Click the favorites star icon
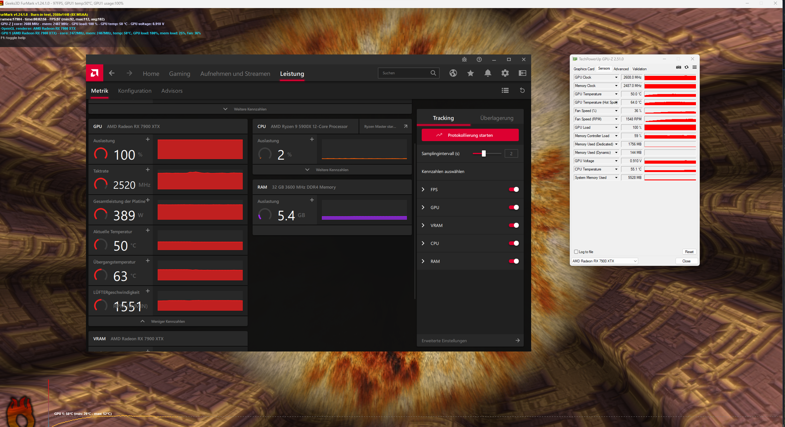Viewport: 785px width, 427px height. [x=470, y=73]
